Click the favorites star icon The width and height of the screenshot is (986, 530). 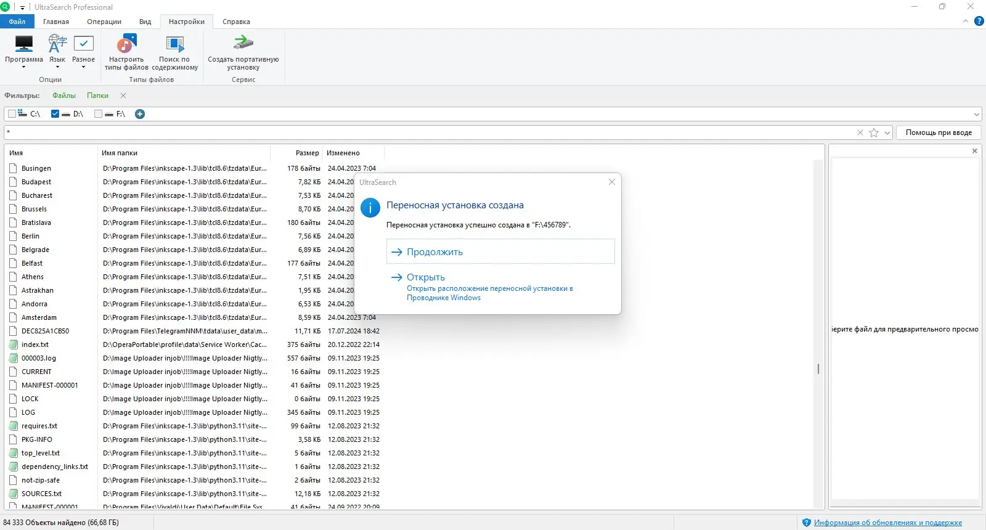click(x=874, y=132)
